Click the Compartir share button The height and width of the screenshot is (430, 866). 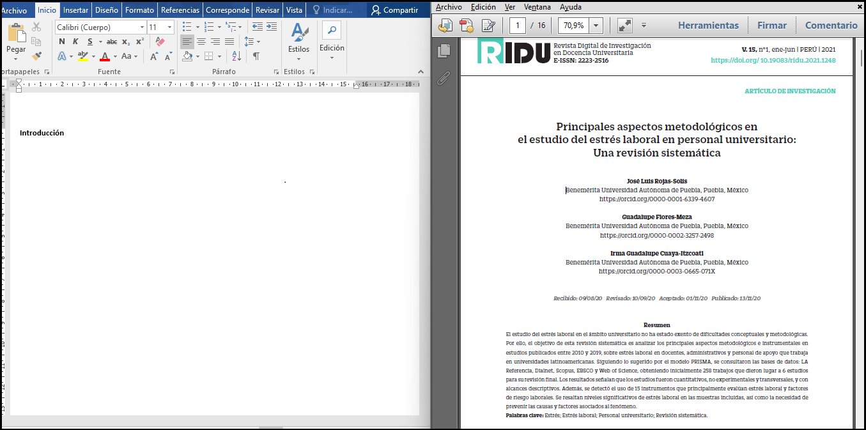click(x=394, y=10)
